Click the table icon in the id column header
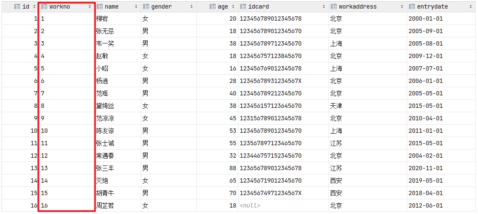Image resolution: width=478 pixels, height=214 pixels. coord(17,6)
